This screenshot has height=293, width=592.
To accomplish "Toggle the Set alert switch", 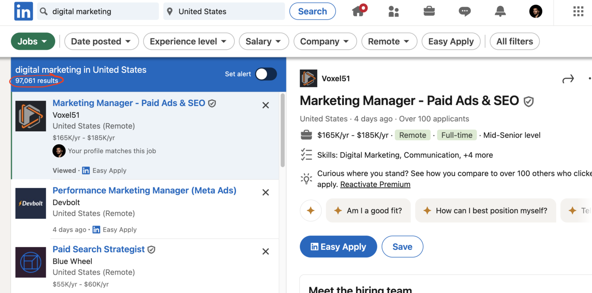I will click(x=266, y=74).
